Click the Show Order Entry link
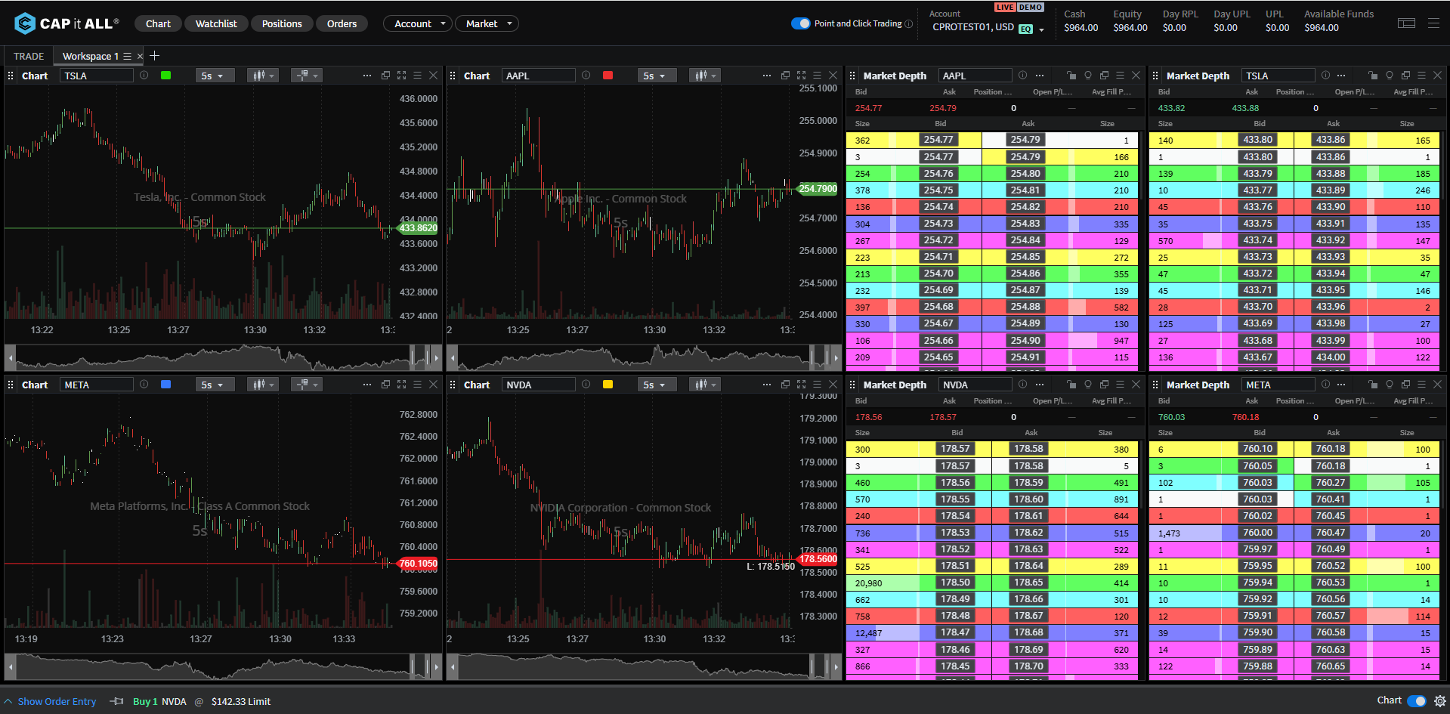The width and height of the screenshot is (1450, 714). pos(58,701)
